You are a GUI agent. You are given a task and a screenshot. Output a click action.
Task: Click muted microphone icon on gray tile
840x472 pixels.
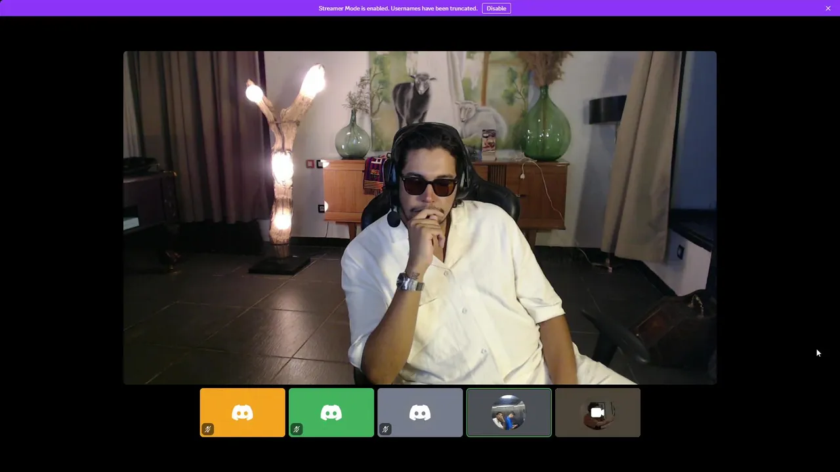tap(385, 429)
